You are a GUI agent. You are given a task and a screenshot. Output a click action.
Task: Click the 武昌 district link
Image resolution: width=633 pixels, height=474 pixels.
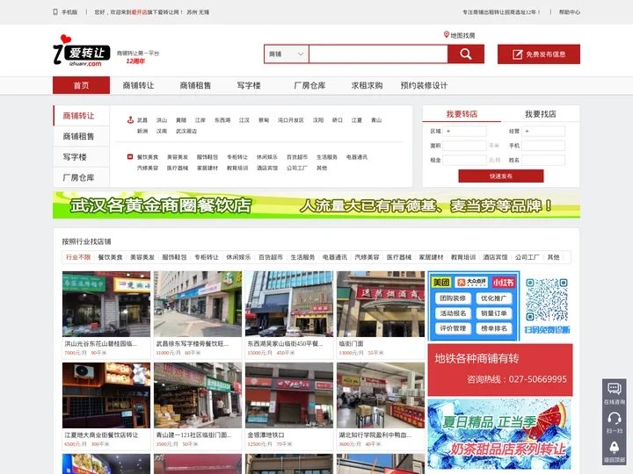click(x=142, y=120)
